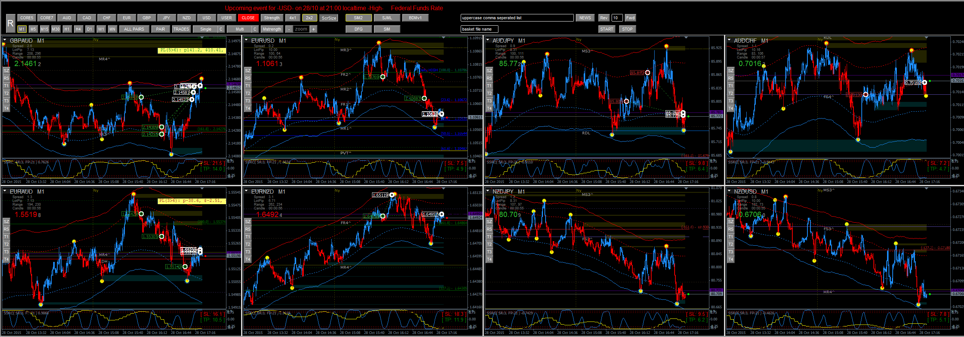Click the zoom in plus button

pyautogui.click(x=314, y=29)
